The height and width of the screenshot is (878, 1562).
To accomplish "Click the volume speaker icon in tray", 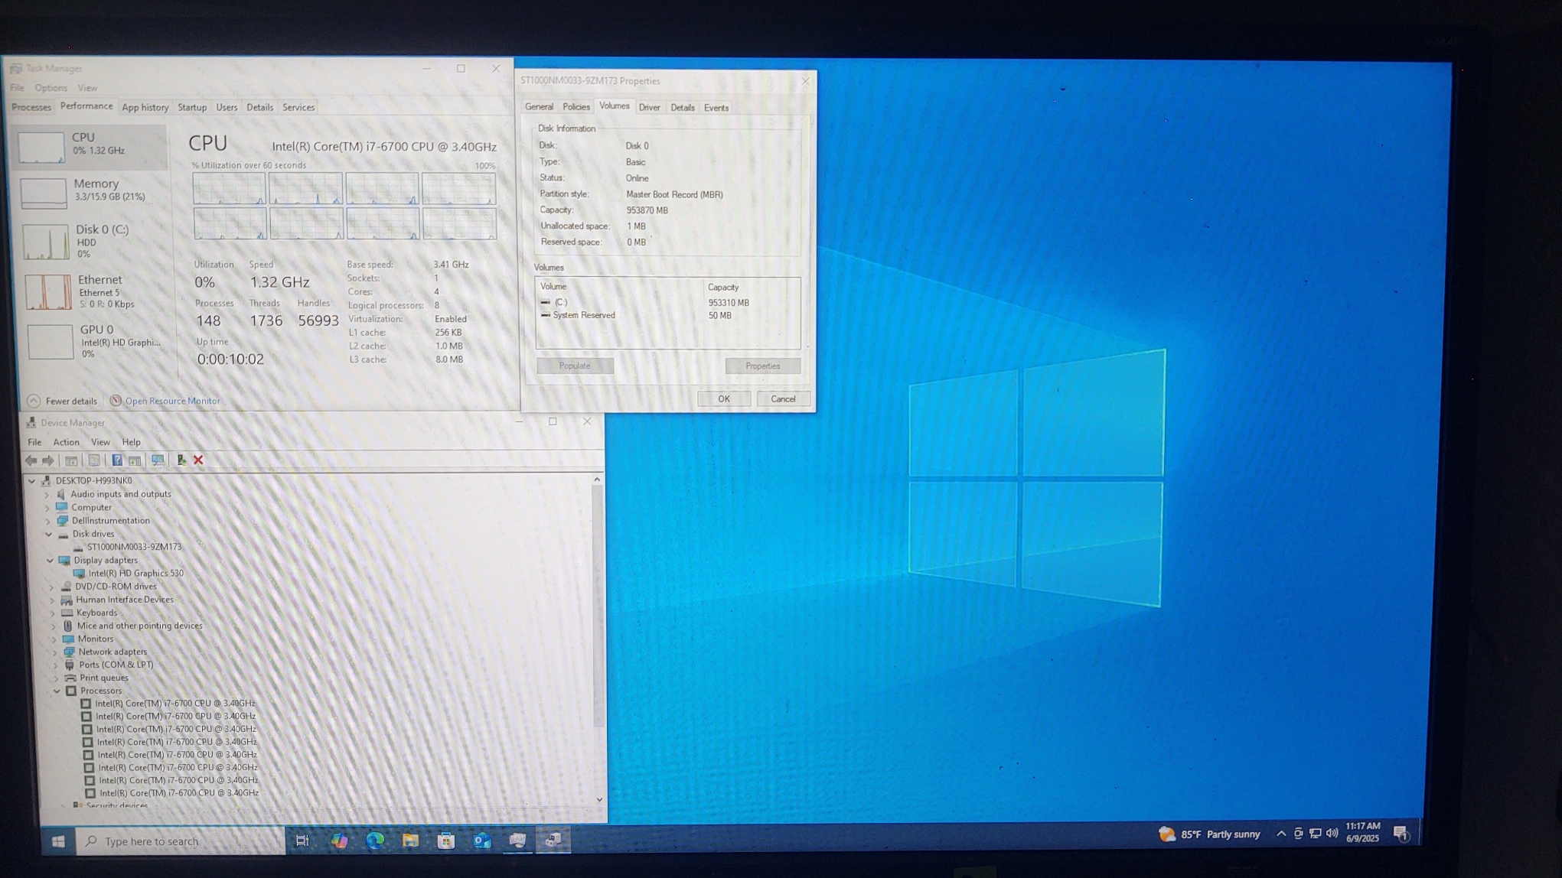I will coord(1332,834).
